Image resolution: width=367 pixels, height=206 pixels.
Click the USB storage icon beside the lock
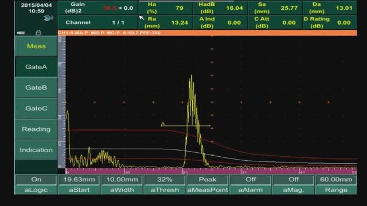click(21, 33)
